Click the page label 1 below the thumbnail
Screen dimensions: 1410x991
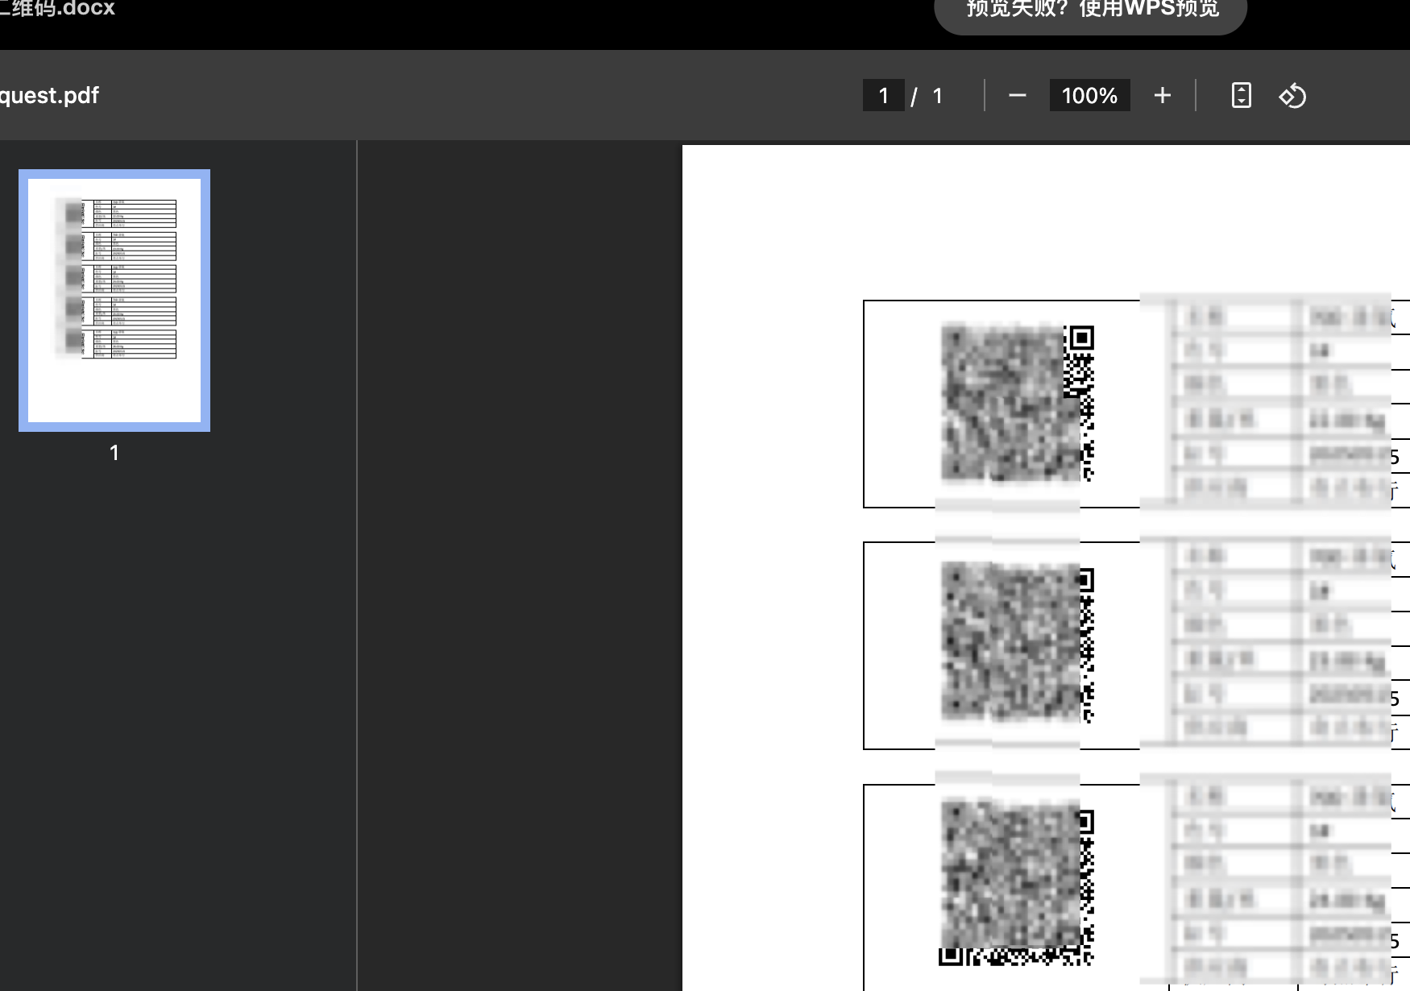click(x=114, y=453)
